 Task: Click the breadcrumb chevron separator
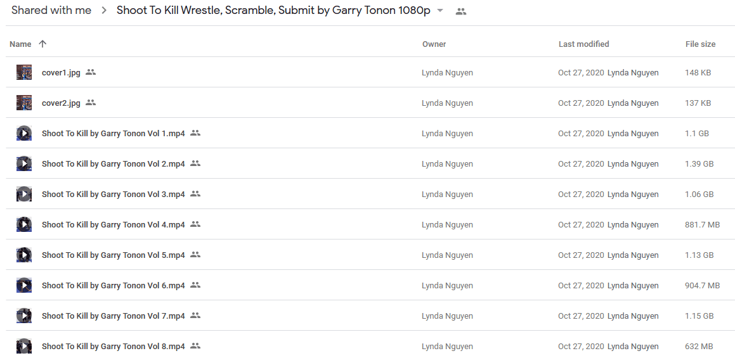tap(104, 11)
